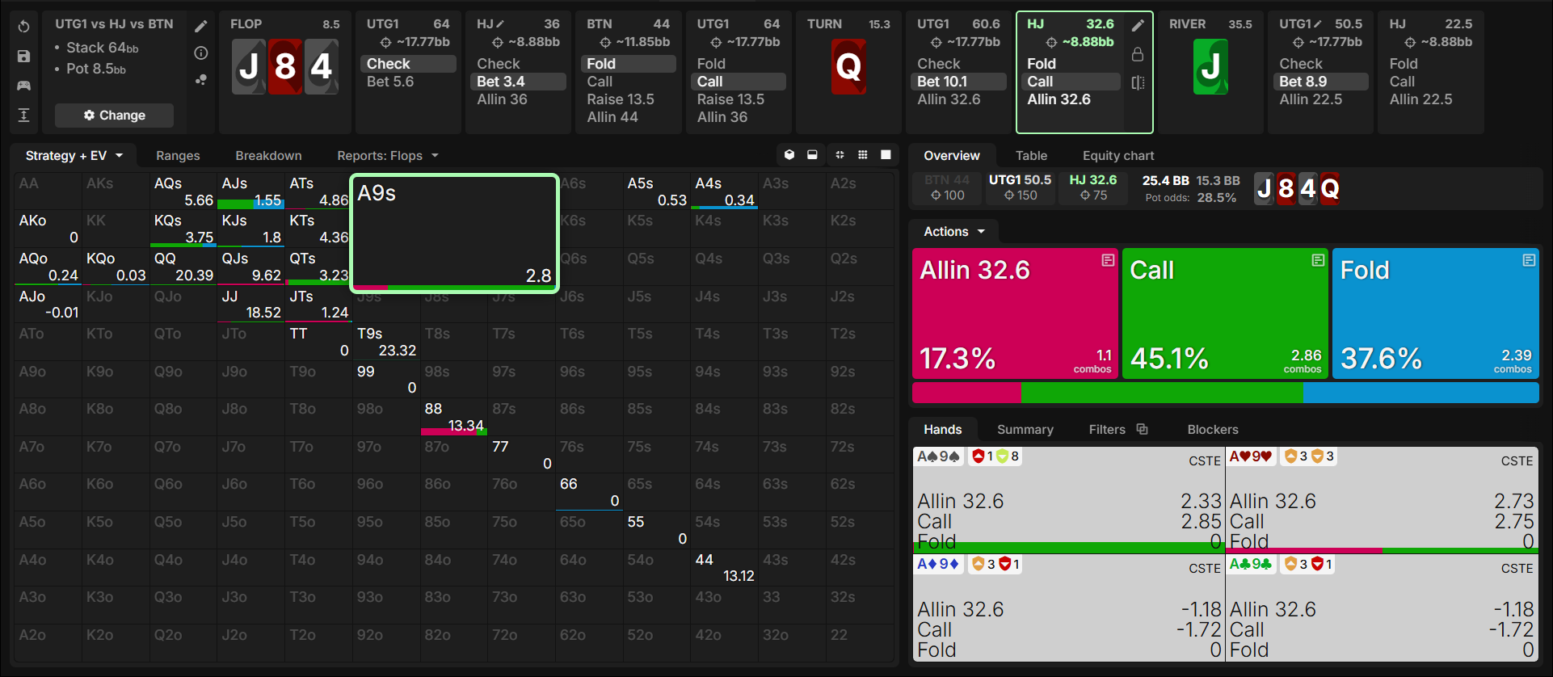Open the Strategy + EV dropdown
This screenshot has width=1553, height=677.
click(x=74, y=156)
